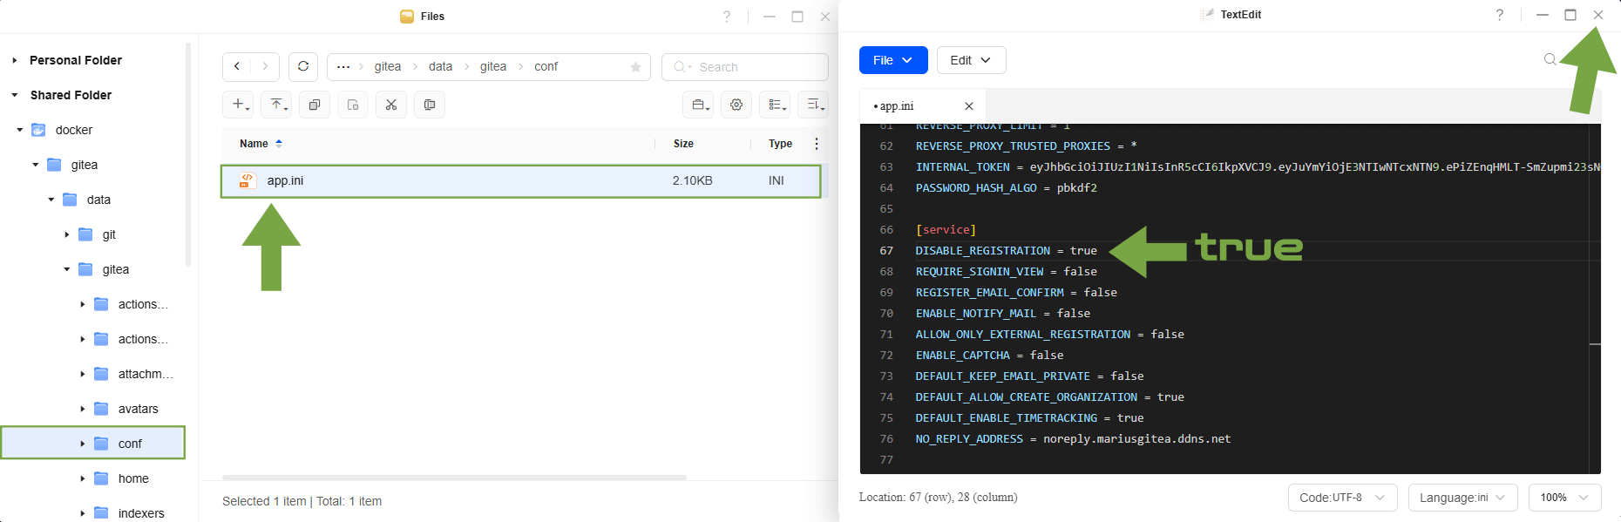Image resolution: width=1621 pixels, height=522 pixels.
Task: Open the list view mode dropdown
Action: coord(775,105)
